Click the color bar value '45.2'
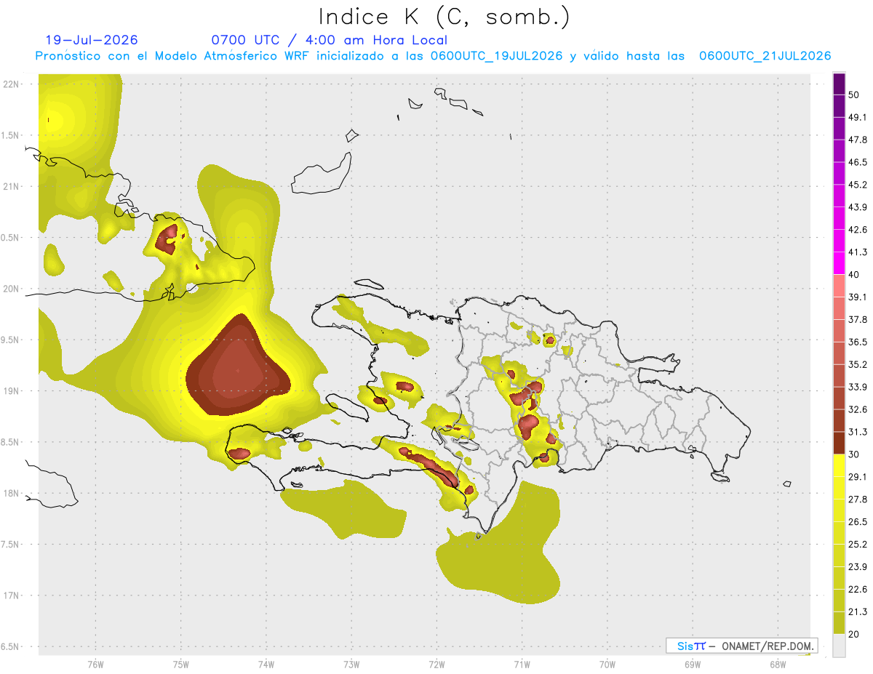Screen dimensions: 873x674 (858, 185)
